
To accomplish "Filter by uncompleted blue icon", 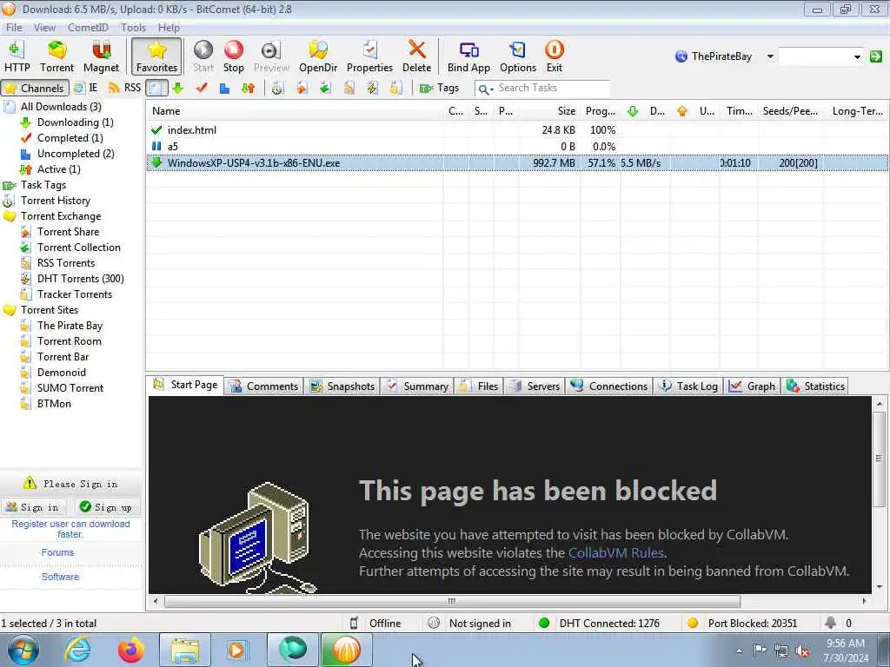I will [225, 88].
